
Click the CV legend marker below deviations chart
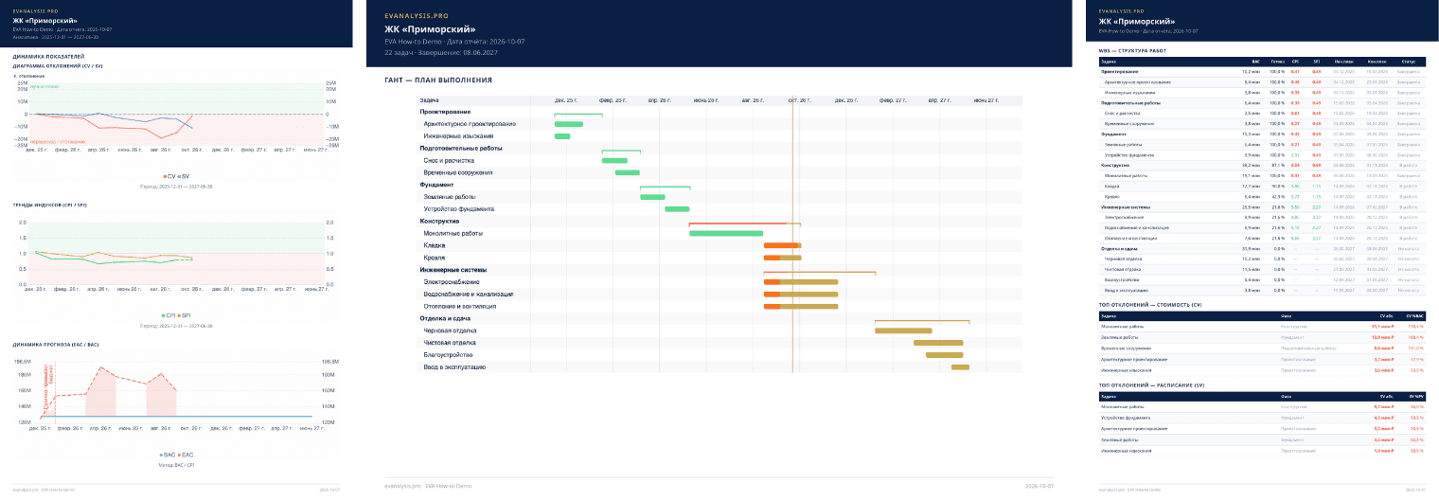click(165, 176)
